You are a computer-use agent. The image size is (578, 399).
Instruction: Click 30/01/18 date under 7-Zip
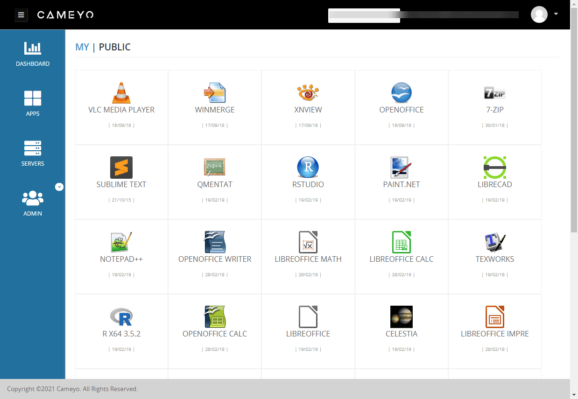click(x=495, y=126)
